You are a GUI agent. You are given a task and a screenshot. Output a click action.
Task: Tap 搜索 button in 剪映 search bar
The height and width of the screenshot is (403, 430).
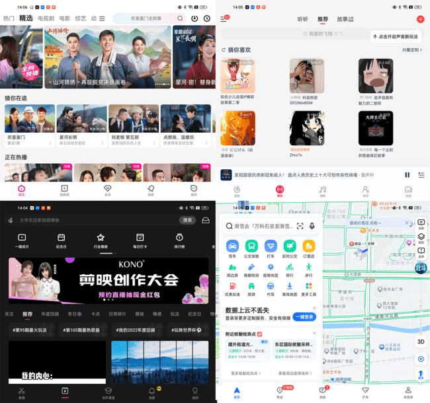coord(188,220)
